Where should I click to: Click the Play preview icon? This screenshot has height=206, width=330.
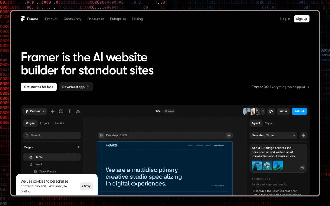(x=271, y=111)
